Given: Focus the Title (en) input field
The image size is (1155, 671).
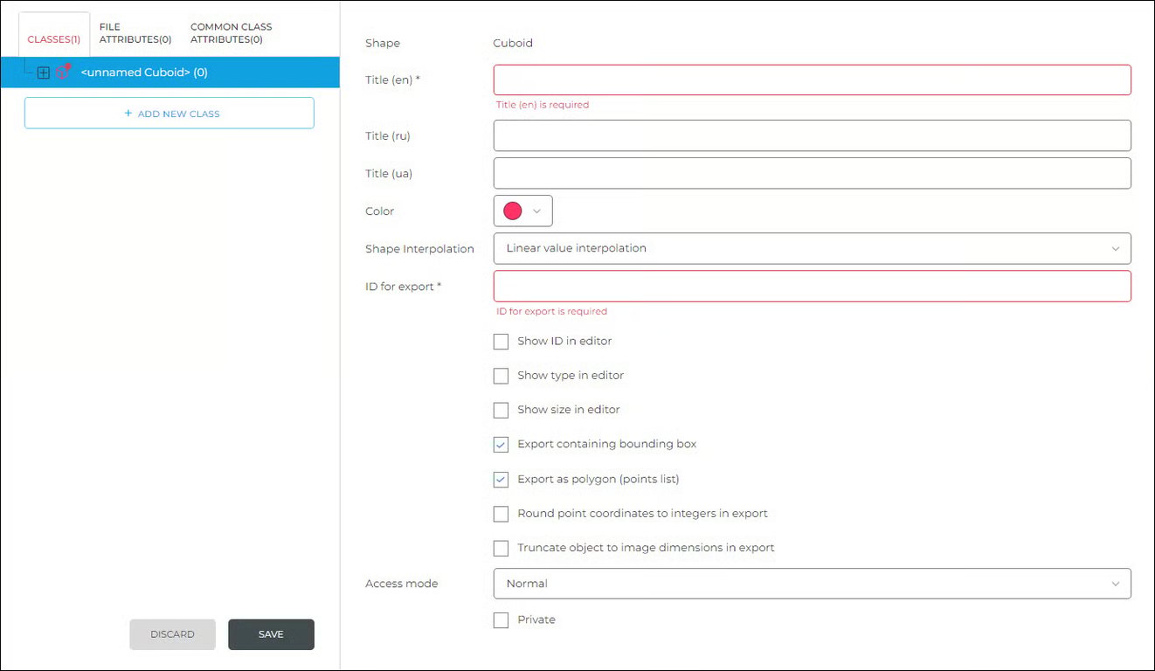Looking at the screenshot, I should 813,80.
